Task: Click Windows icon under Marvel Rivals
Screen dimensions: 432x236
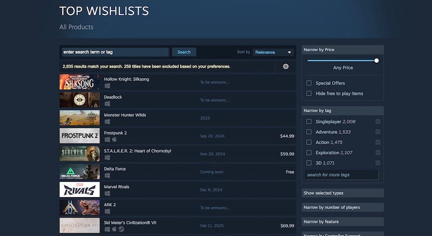Action: pos(107,193)
